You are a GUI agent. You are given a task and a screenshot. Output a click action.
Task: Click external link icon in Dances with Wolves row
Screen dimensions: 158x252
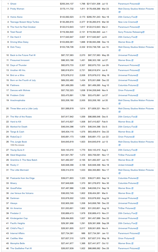pos(134,90)
